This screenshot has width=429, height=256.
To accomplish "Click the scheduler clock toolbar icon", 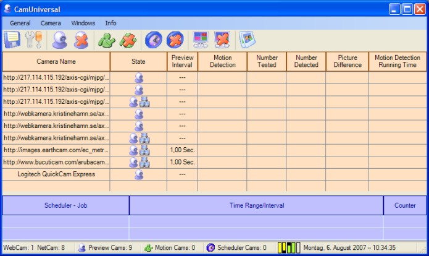I will (x=154, y=40).
